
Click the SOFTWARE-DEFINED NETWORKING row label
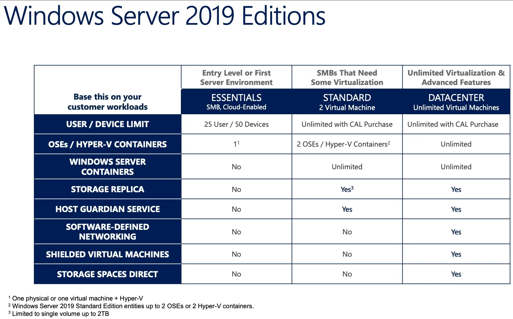pyautogui.click(x=107, y=231)
